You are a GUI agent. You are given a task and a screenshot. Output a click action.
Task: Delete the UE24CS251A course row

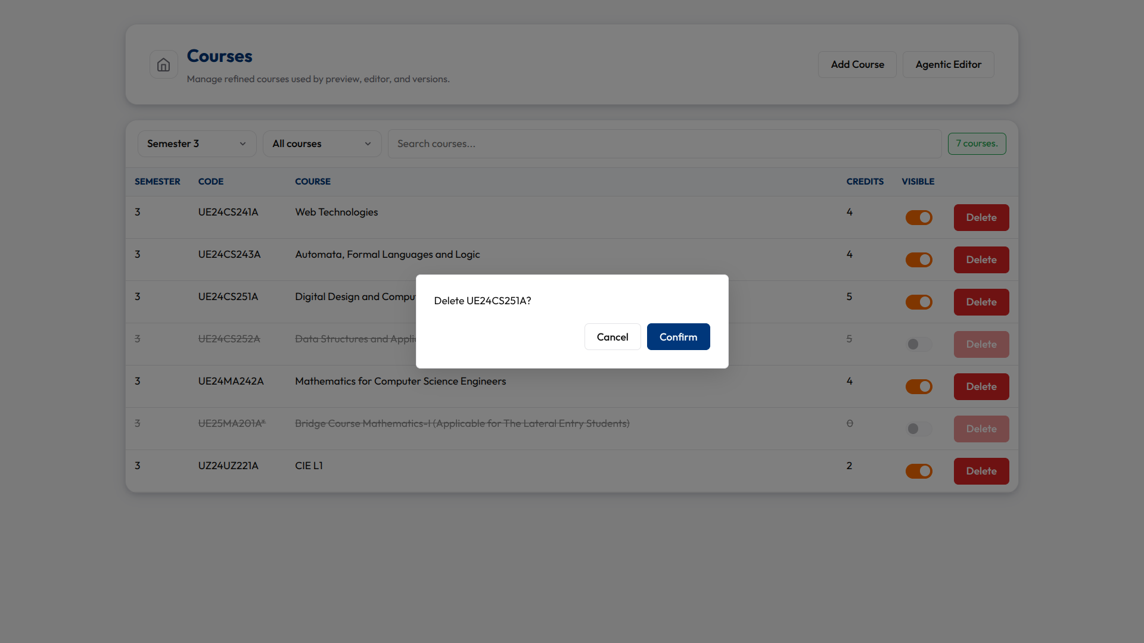(x=981, y=302)
